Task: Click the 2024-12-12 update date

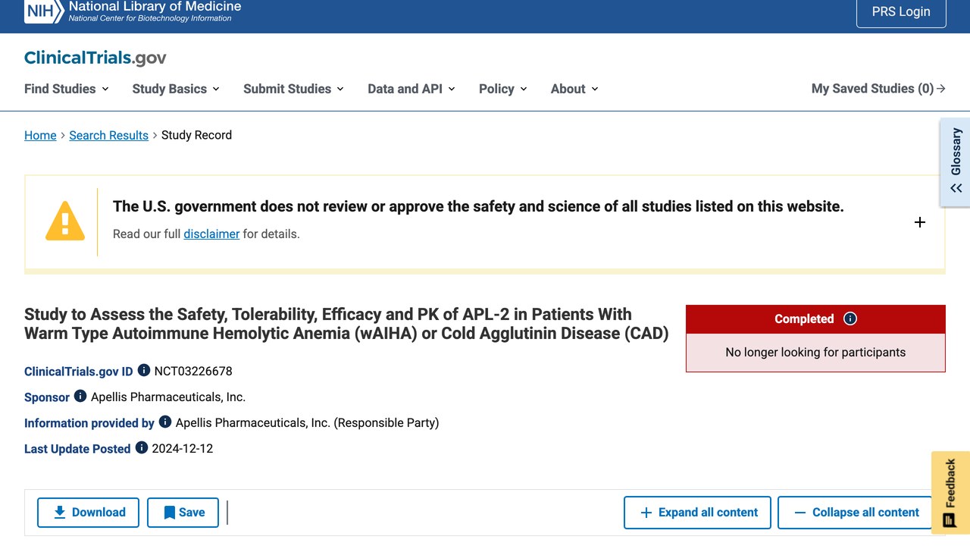Action: click(x=183, y=448)
